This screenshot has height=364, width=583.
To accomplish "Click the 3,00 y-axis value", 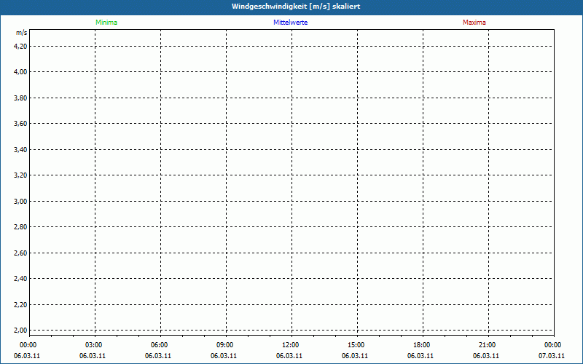I will 20,202.
